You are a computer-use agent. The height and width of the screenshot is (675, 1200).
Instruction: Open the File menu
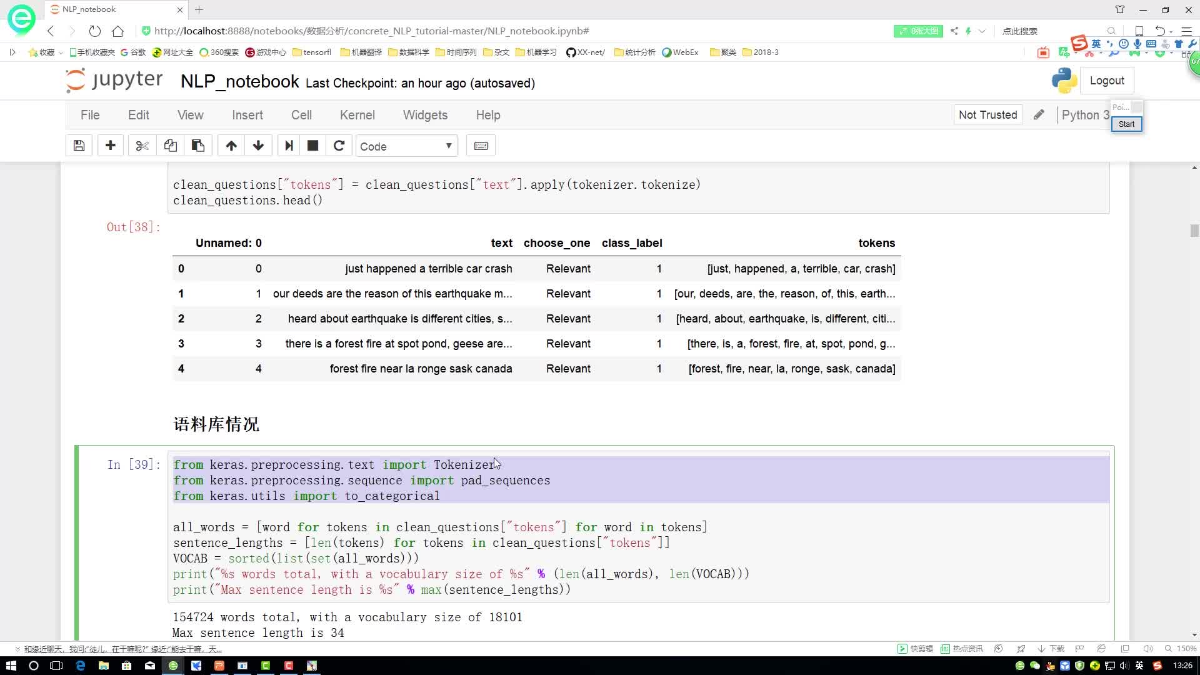(90, 115)
